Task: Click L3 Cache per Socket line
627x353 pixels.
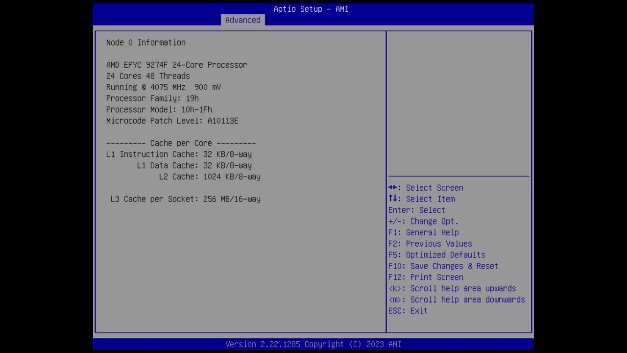Action: point(186,199)
